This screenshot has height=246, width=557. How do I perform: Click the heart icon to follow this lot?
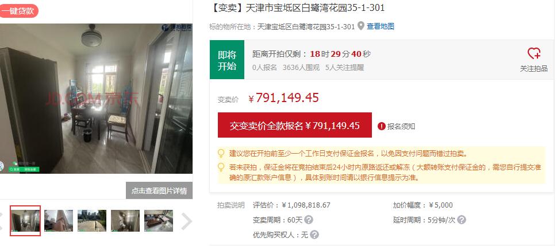point(533,54)
